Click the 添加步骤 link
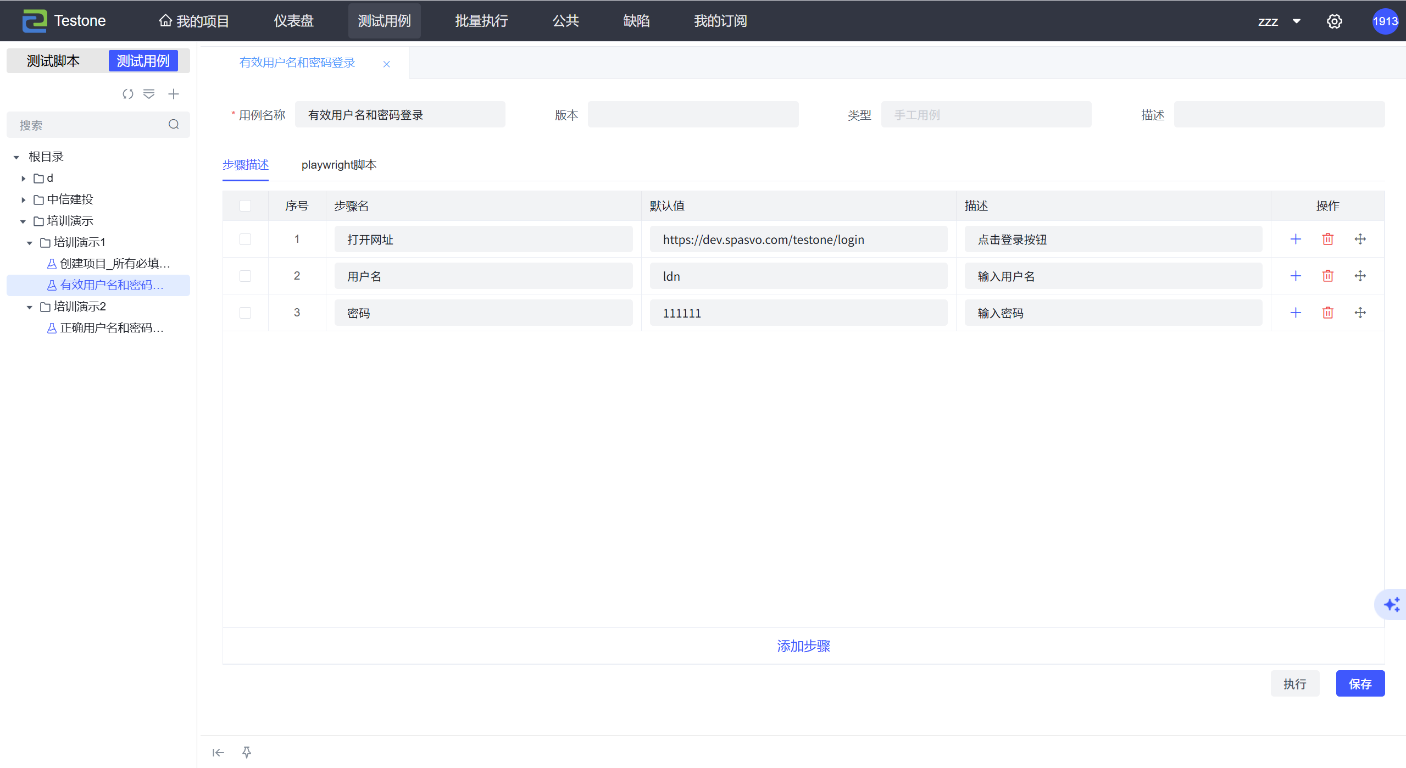The height and width of the screenshot is (768, 1406). [x=803, y=646]
